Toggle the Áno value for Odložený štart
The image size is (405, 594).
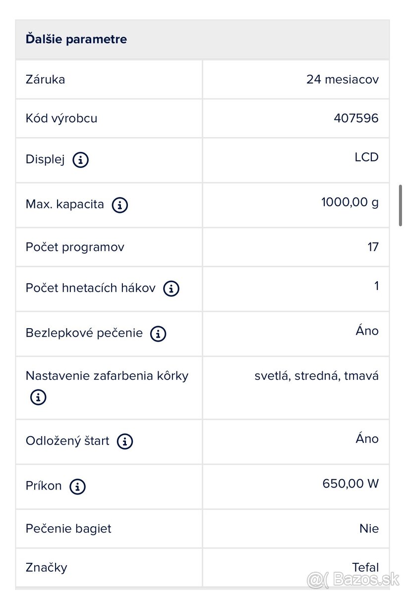click(x=367, y=439)
